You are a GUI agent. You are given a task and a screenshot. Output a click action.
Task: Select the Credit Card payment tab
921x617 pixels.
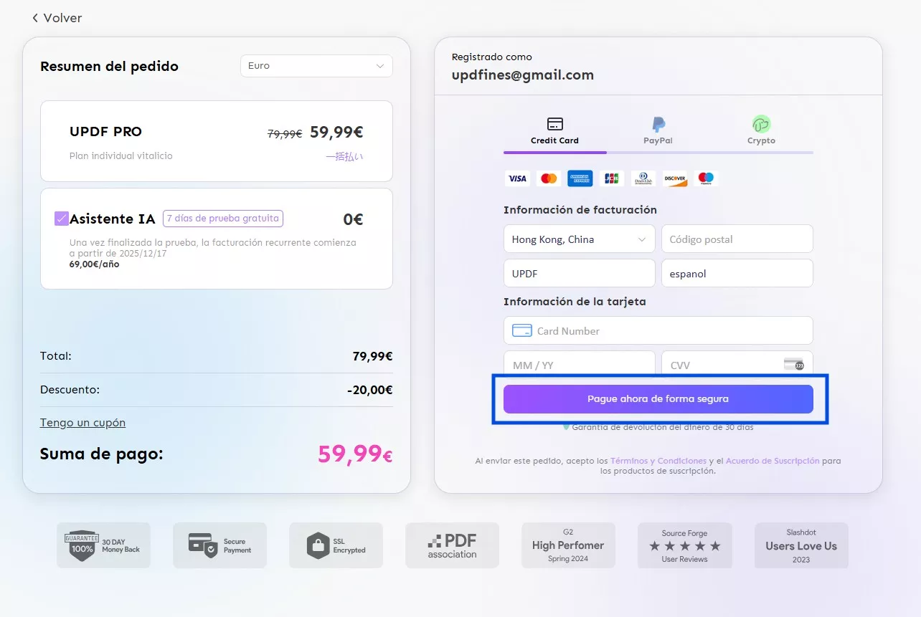(x=554, y=131)
